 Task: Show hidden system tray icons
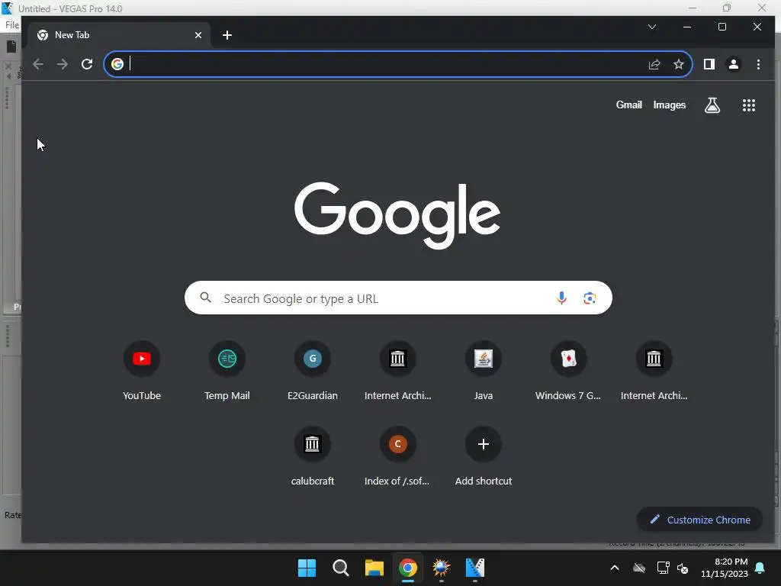pyautogui.click(x=615, y=568)
